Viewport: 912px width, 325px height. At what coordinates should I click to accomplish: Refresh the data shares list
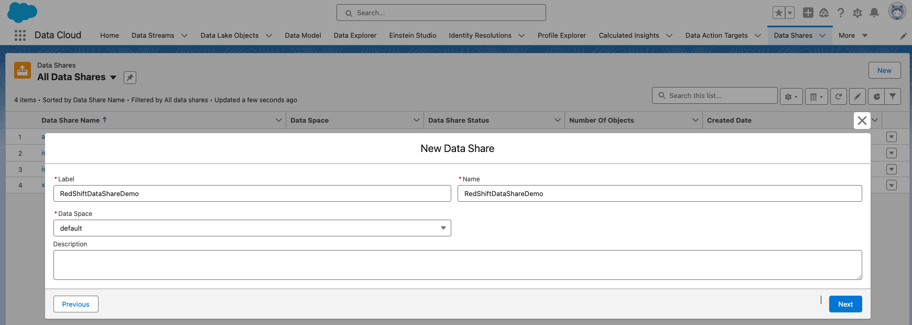839,96
